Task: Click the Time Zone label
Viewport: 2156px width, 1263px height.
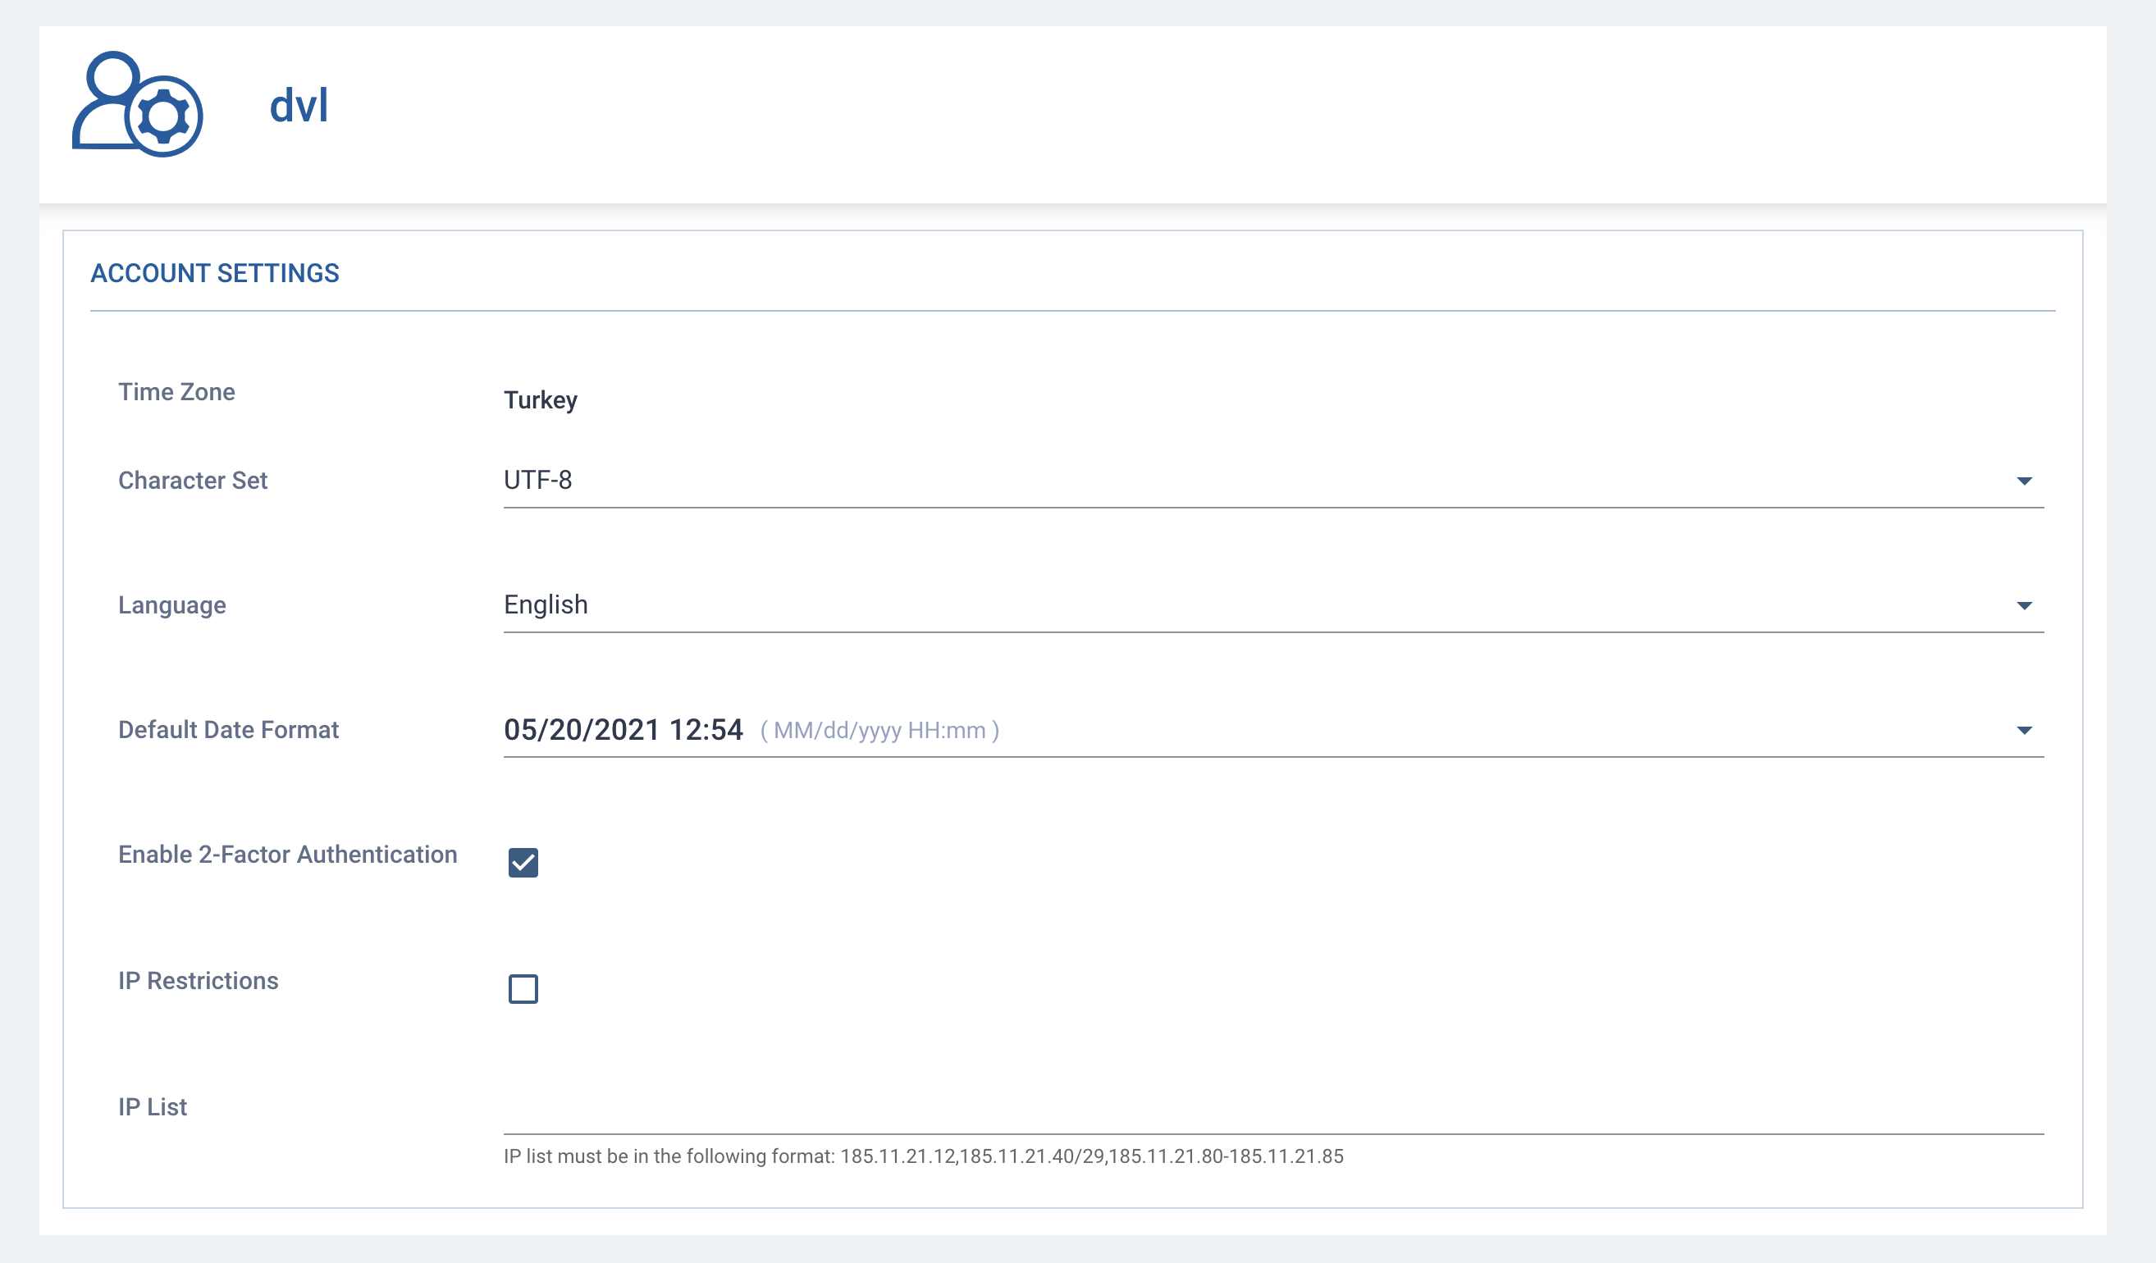Action: 176,393
